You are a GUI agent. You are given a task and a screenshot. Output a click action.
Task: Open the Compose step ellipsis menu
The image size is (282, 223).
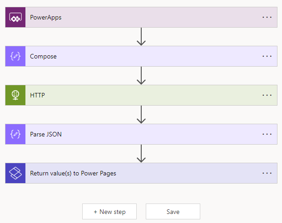[267, 57]
